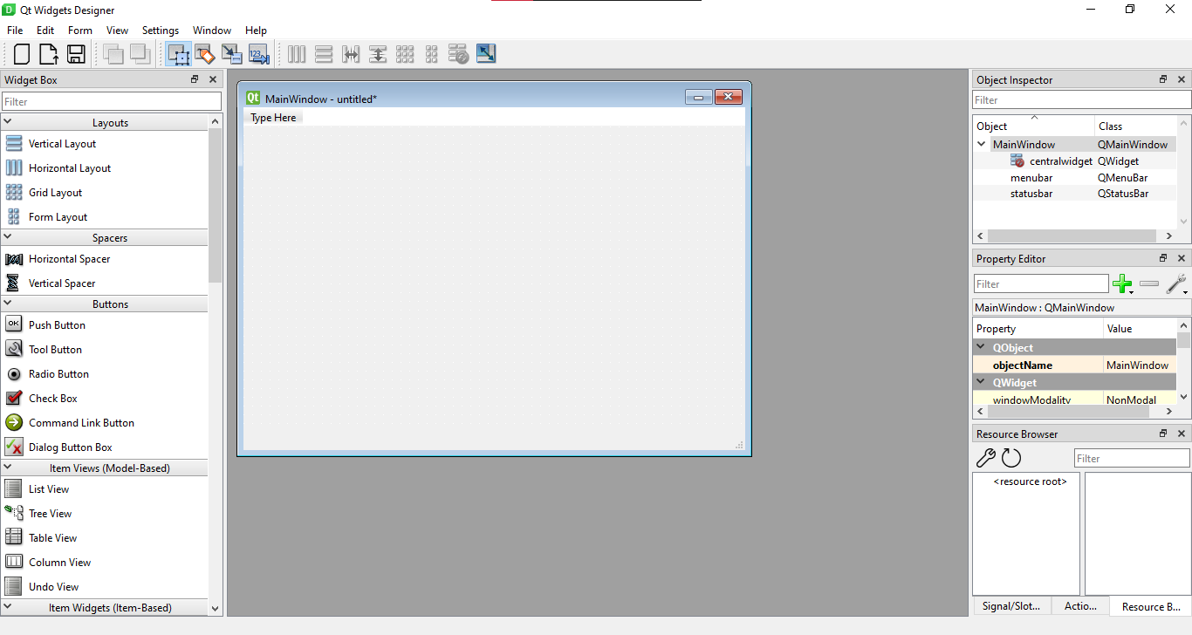Click the Save floppy disk icon

pyautogui.click(x=76, y=54)
